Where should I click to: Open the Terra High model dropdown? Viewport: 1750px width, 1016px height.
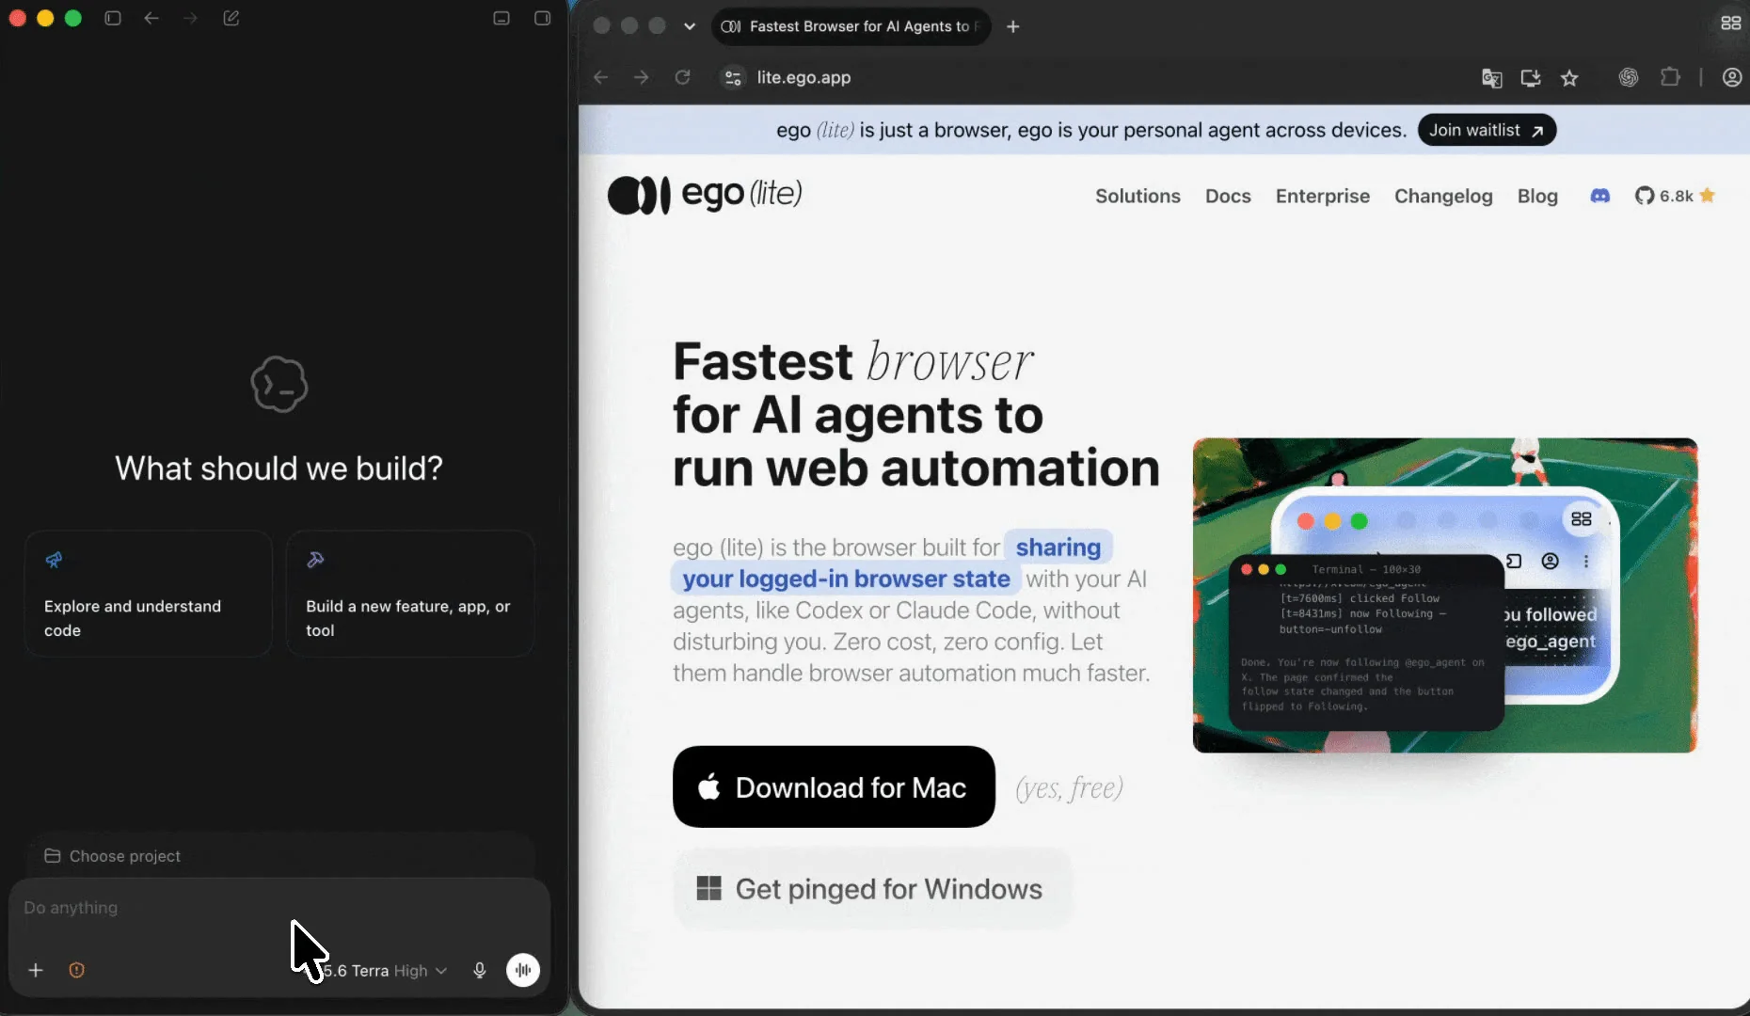[x=384, y=971]
